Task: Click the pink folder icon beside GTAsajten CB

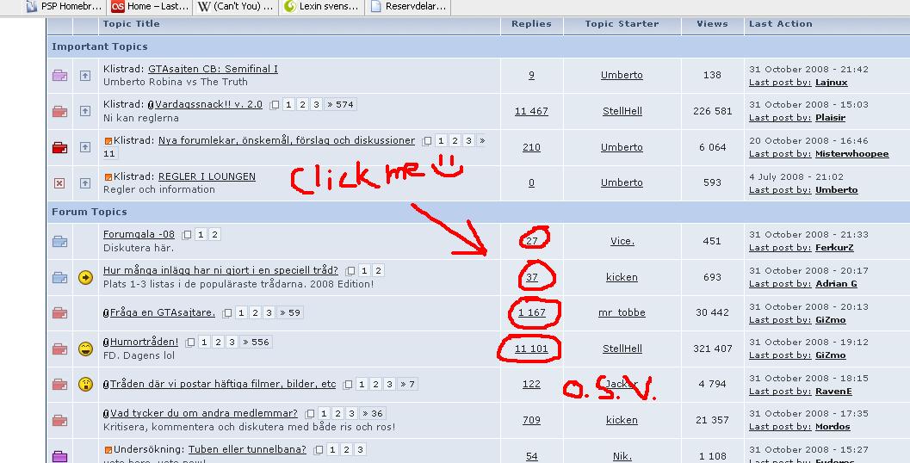Action: tap(59, 76)
